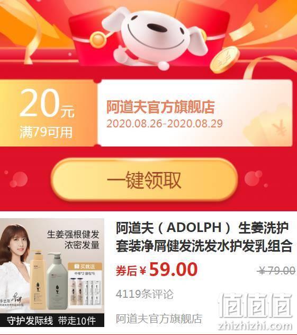Visit 阿道夫官方旗舰店 store link below reviews

tap(159, 319)
